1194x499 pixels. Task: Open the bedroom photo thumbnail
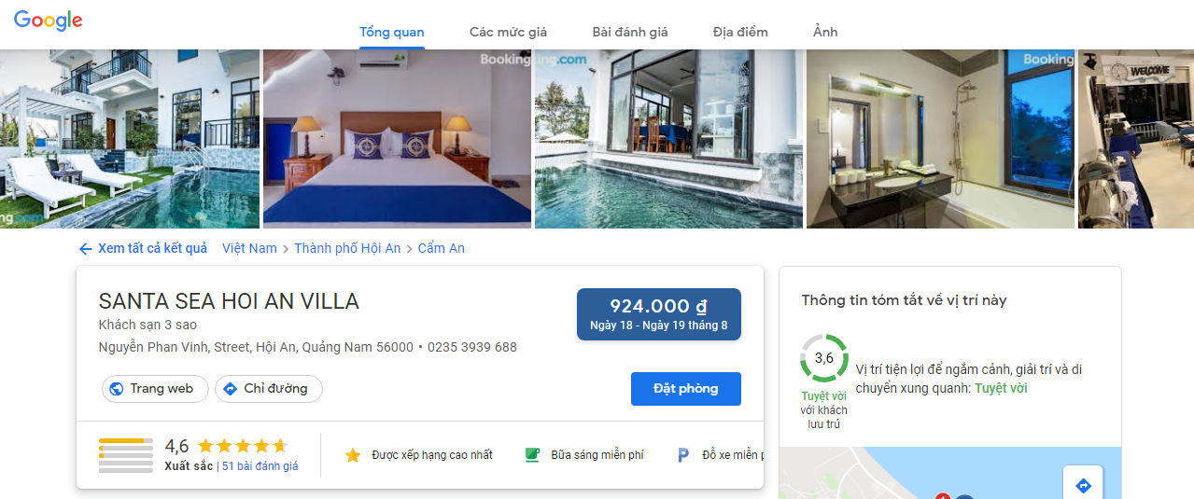coord(397,138)
